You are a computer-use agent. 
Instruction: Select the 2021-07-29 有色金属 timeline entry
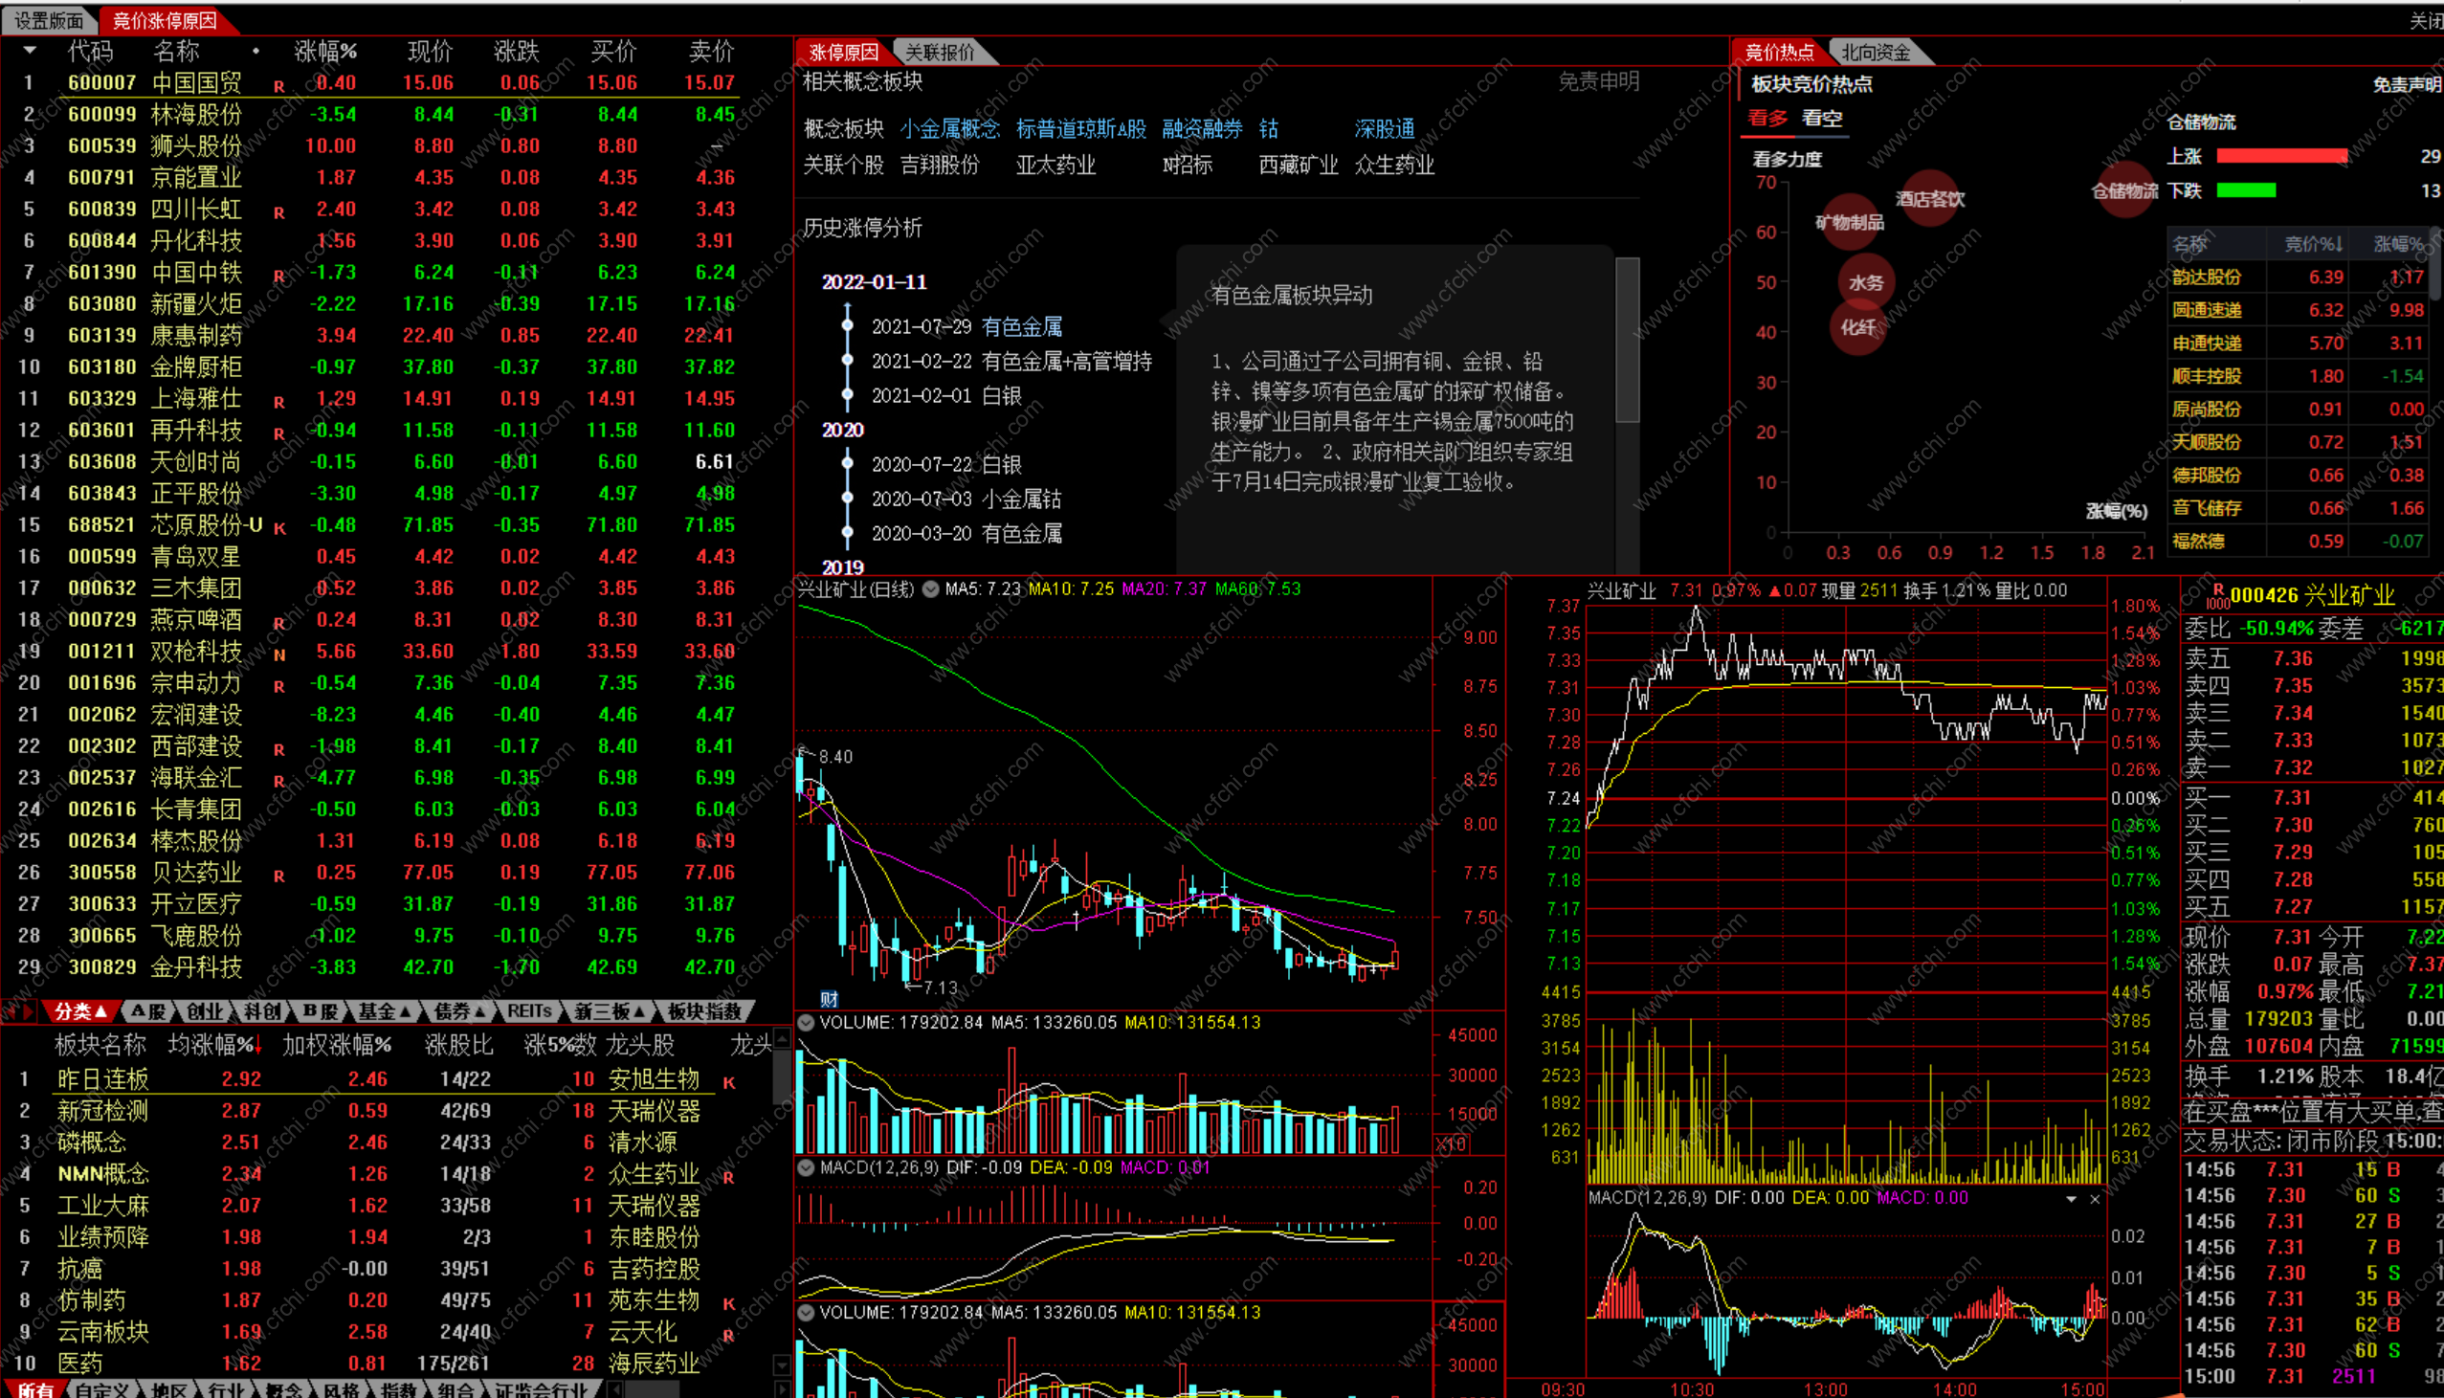tap(966, 326)
